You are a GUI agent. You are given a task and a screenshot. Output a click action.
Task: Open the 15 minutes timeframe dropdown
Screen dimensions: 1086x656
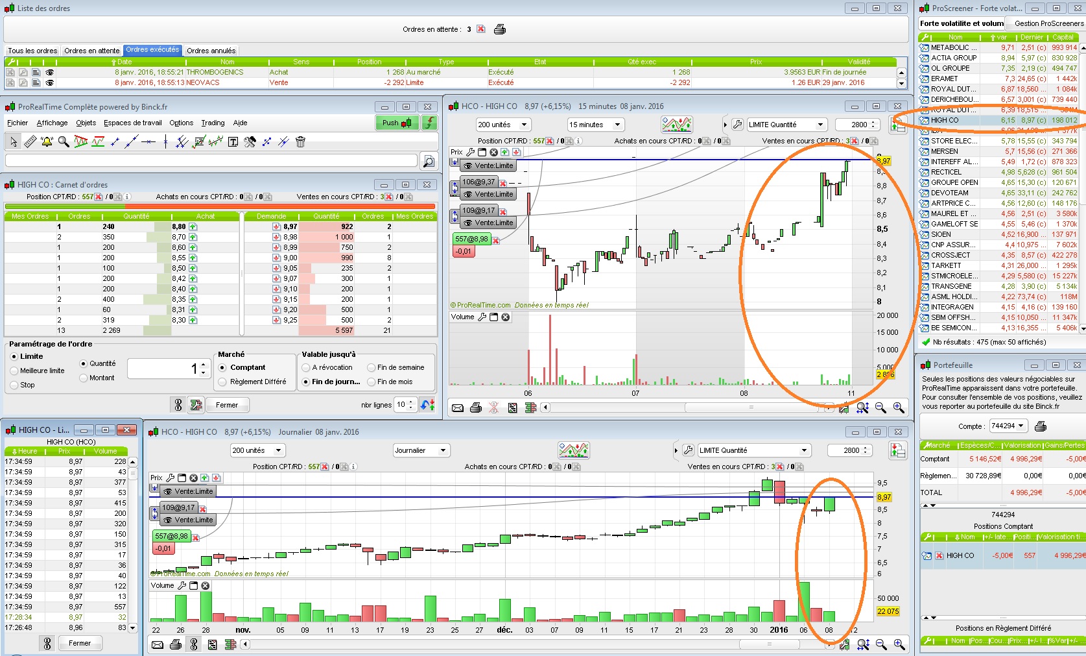pos(596,125)
